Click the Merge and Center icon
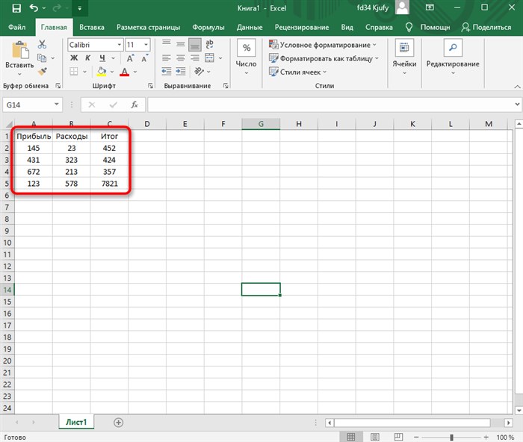The image size is (523, 442). 209,58
